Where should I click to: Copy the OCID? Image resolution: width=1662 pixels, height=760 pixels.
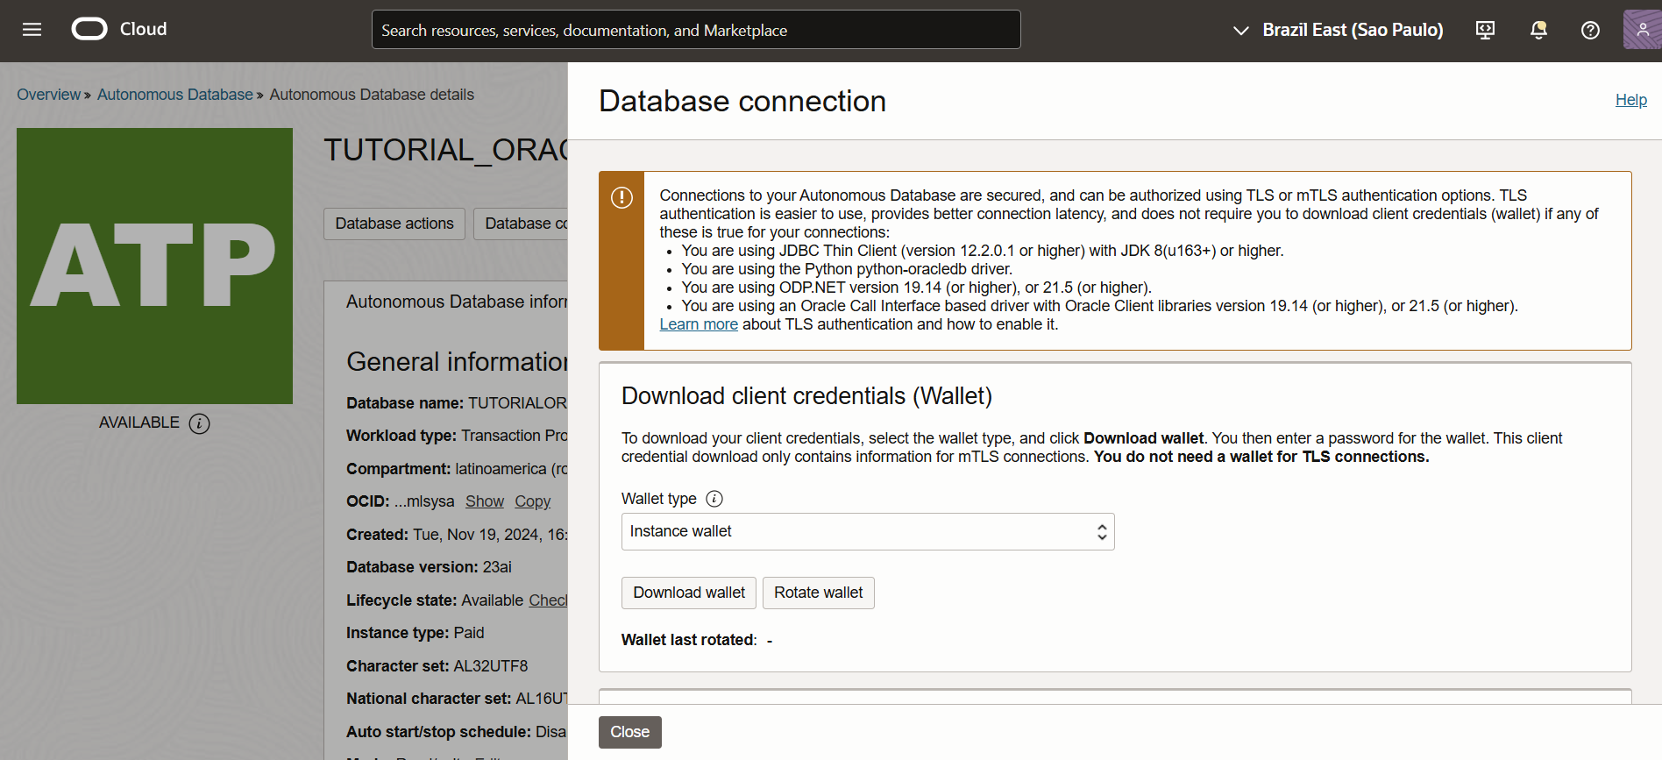[533, 501]
